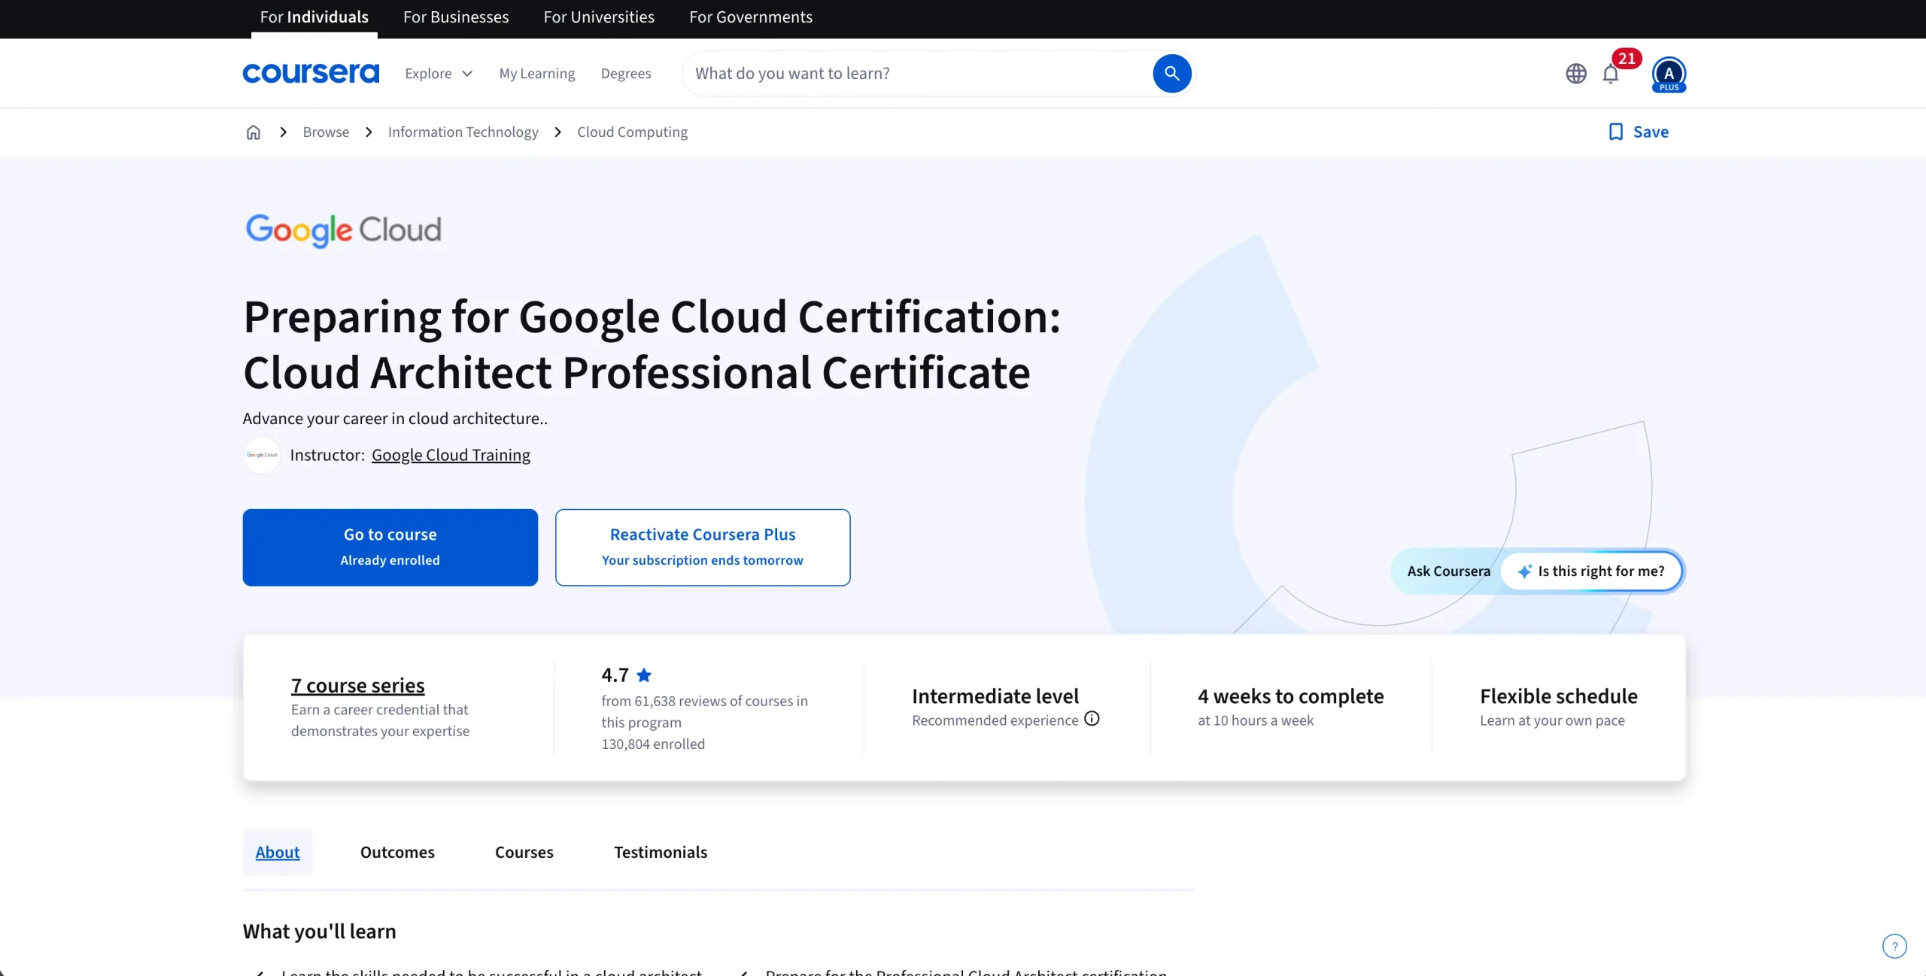Select the Courses tab
Viewport: 1926px width, 976px height.
click(524, 853)
